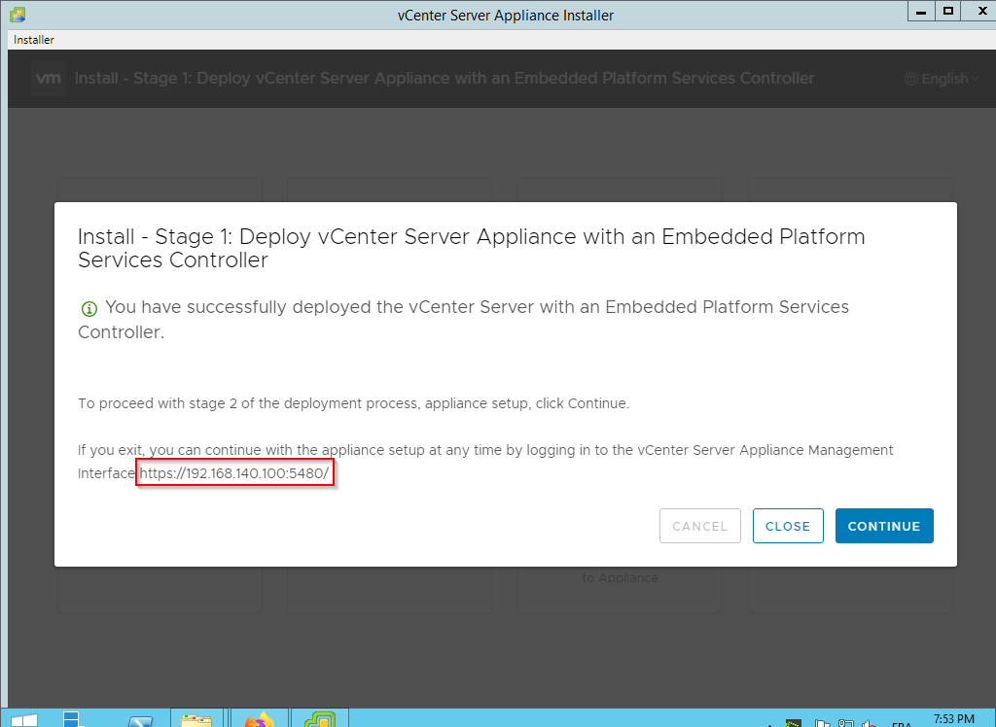Switch to Firefox in the taskbar
Screen dimensions: 996x727
259,719
